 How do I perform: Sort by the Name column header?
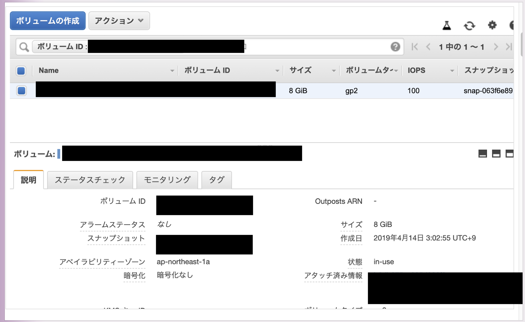(105, 71)
